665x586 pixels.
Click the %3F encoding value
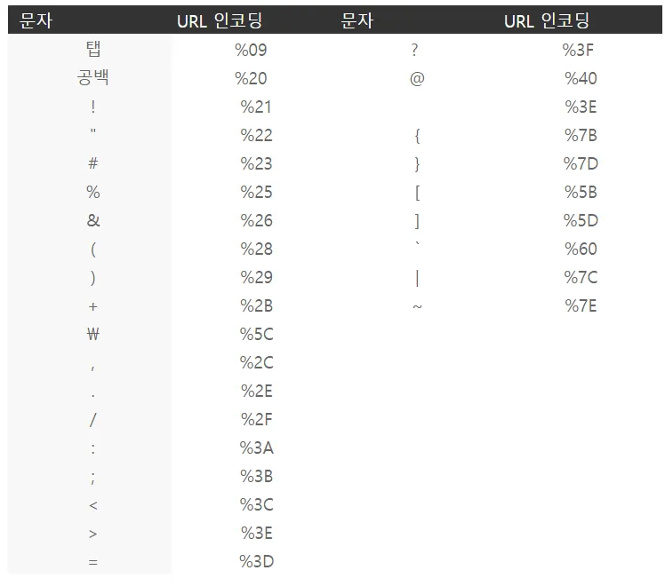[x=578, y=50]
